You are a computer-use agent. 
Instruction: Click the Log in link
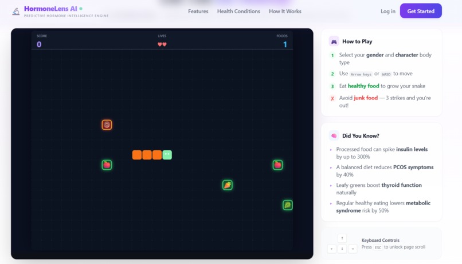tap(387, 11)
